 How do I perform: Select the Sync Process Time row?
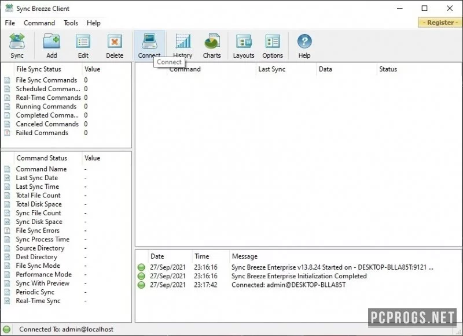tap(67, 240)
